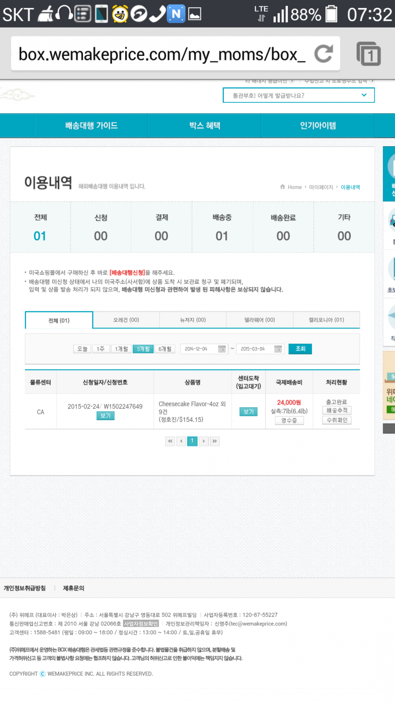This screenshot has width=395, height=702.
Task: Click 보기 under application number W1502247649
Action: click(x=105, y=416)
